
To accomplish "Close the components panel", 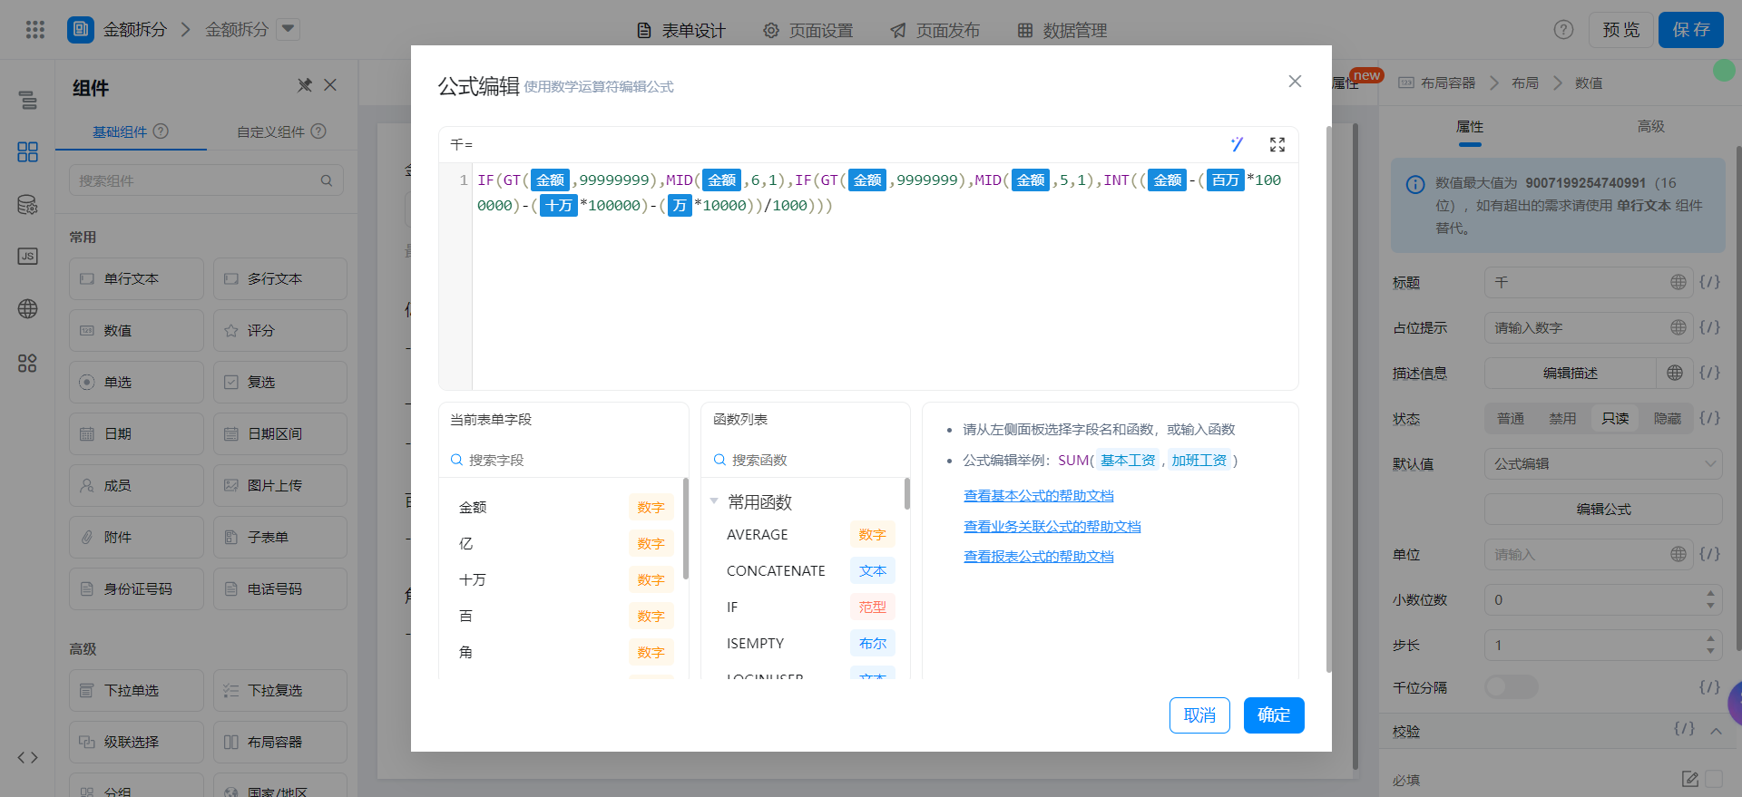I will click(330, 85).
